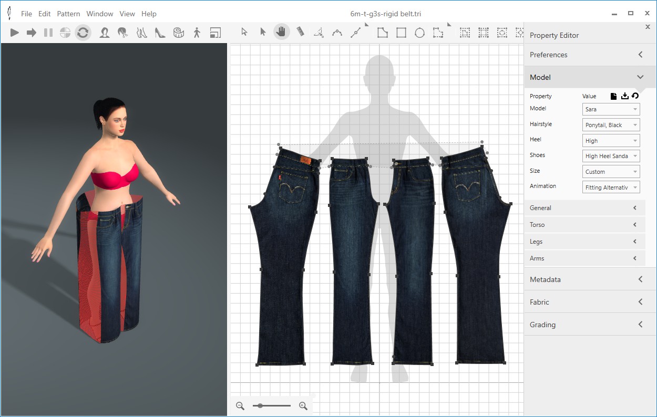
Task: Click the zoom-in magnifier button
Action: 303,405
